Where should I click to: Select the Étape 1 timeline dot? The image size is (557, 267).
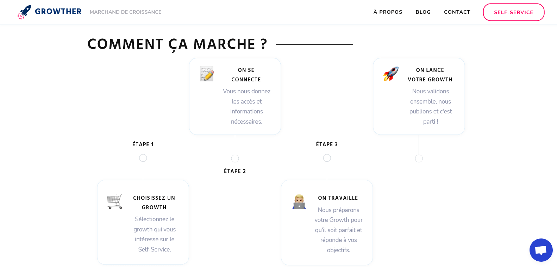coord(143,158)
